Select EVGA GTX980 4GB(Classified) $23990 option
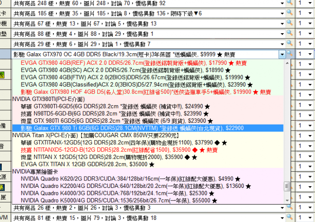Image resolution: width=315 pixels, height=222 pixels. point(148,85)
